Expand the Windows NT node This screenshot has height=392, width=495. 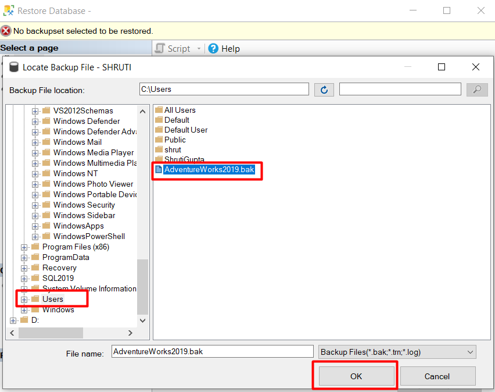click(x=35, y=173)
